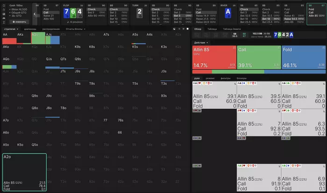
Task: Switch to фильтры tab
Action: [x=226, y=78]
